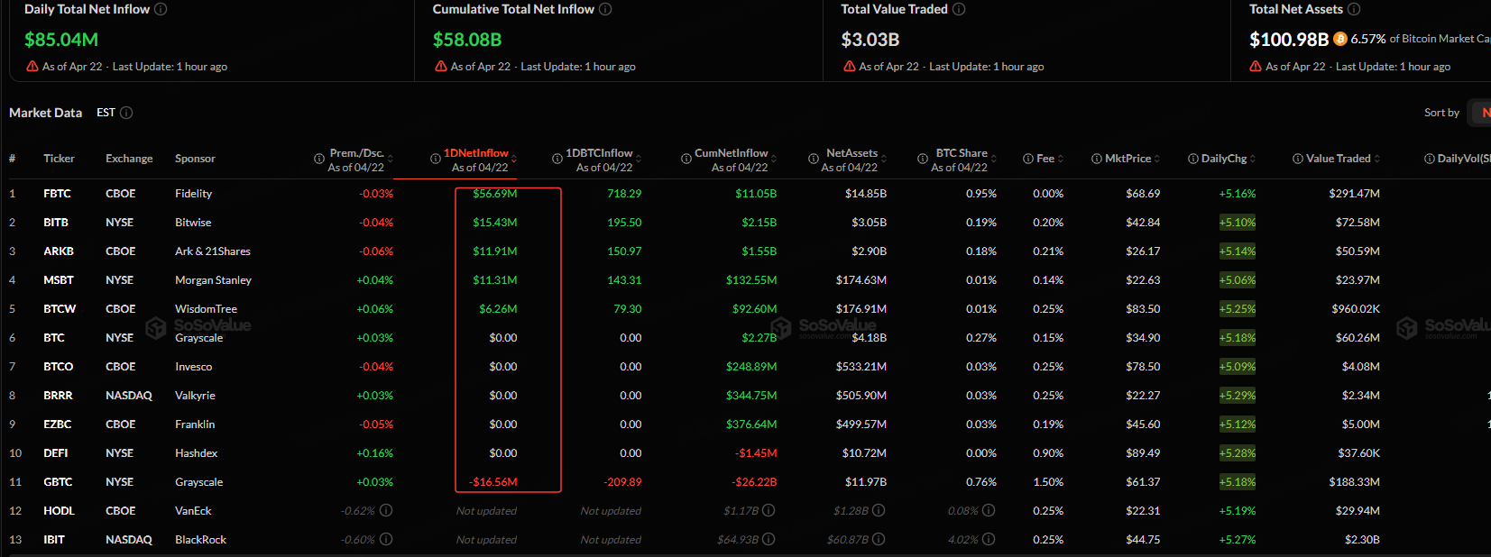Viewport: 1491px width, 557px height.
Task: Open the ARKB ticker row
Action: point(59,251)
